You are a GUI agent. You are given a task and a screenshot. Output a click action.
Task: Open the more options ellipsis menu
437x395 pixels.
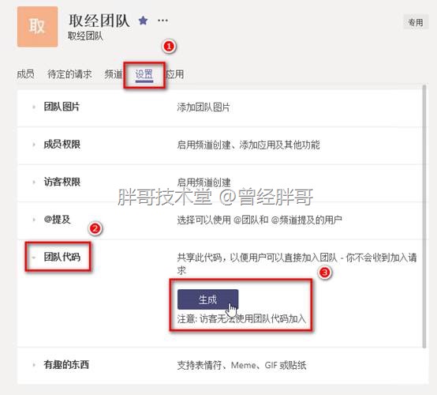pos(162,21)
